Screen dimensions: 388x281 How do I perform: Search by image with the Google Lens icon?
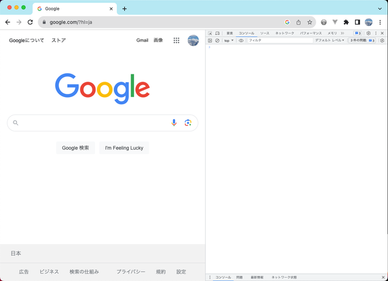pos(188,122)
